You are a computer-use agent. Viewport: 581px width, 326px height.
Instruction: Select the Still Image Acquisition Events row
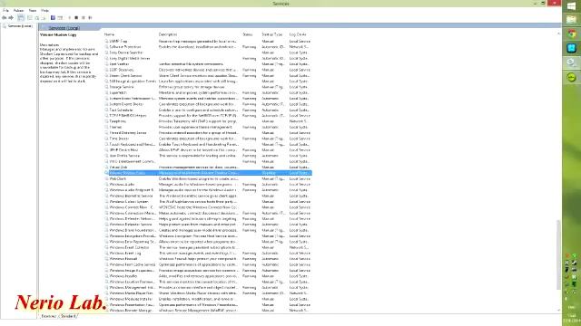pyautogui.click(x=208, y=81)
